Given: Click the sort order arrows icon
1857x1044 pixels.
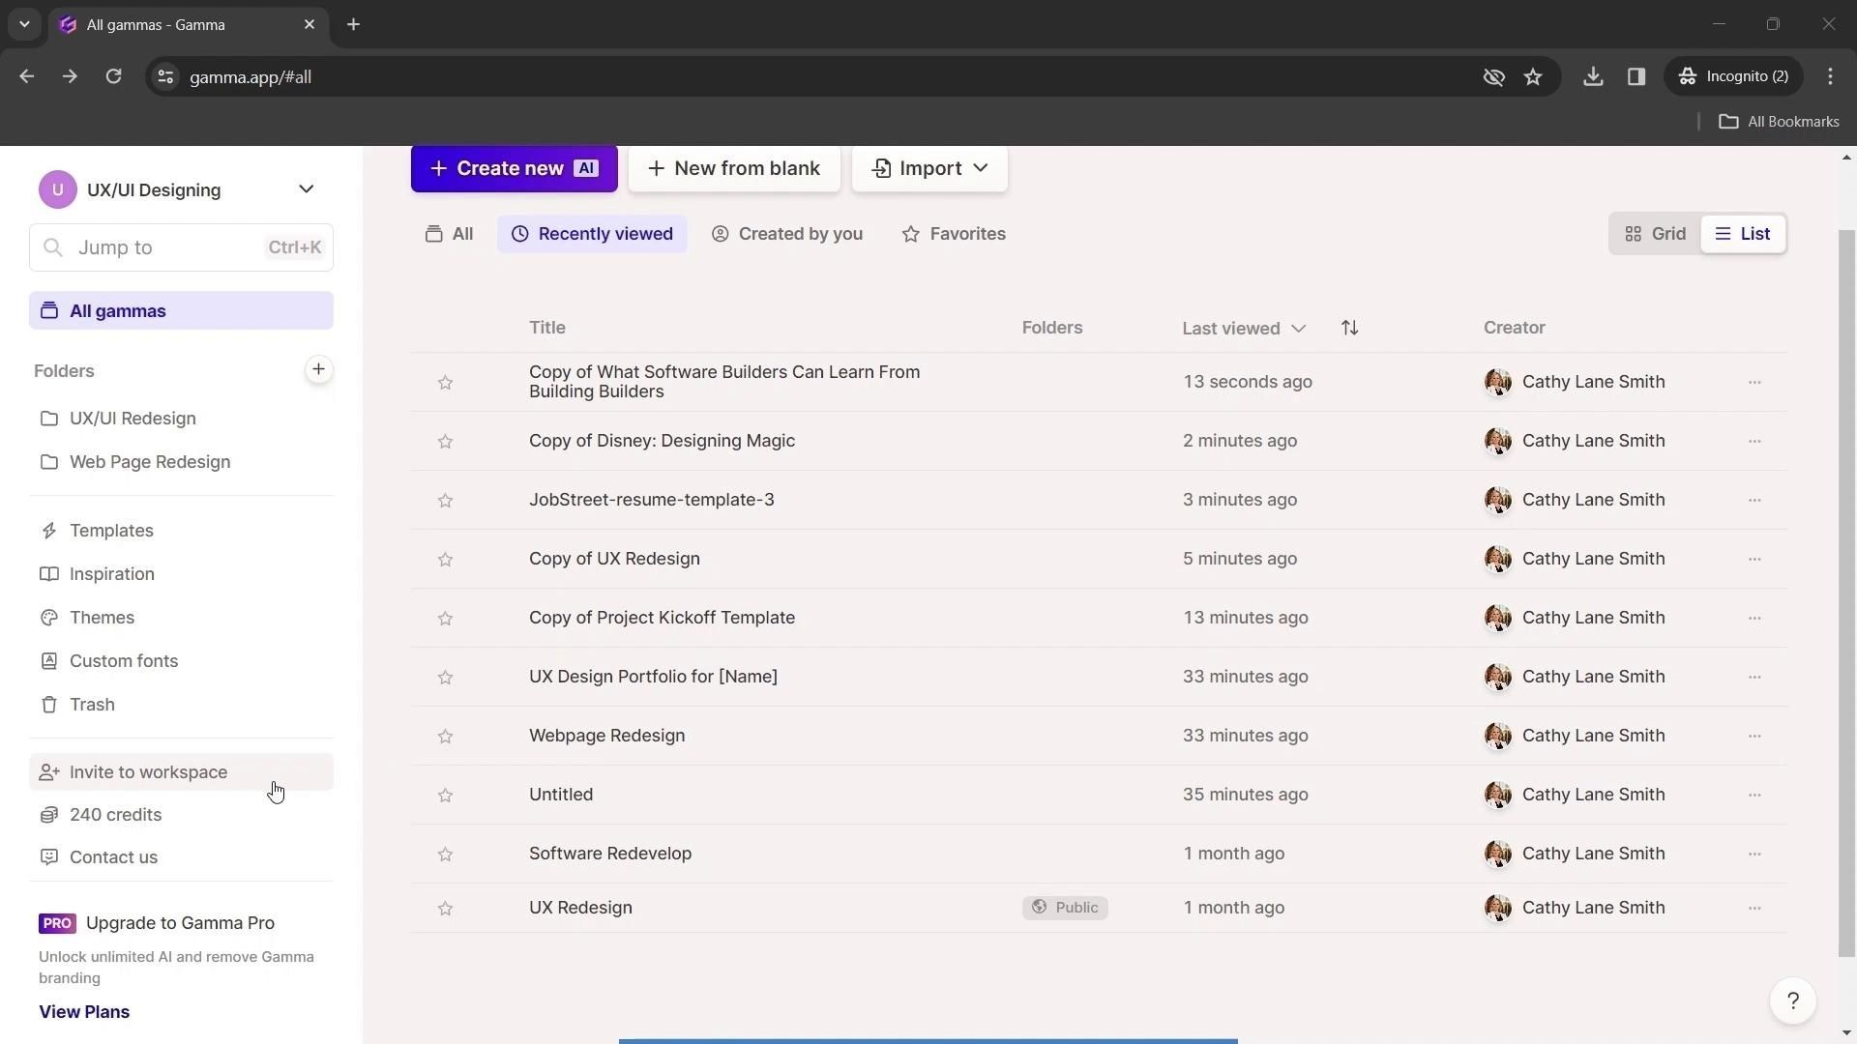Looking at the screenshot, I should click(x=1349, y=328).
